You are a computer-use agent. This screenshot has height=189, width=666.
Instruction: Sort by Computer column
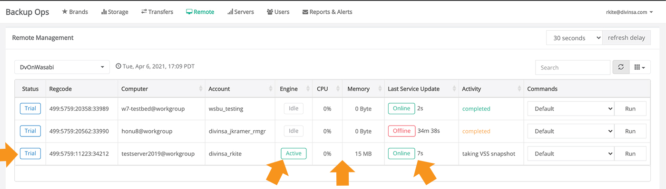click(x=161, y=89)
